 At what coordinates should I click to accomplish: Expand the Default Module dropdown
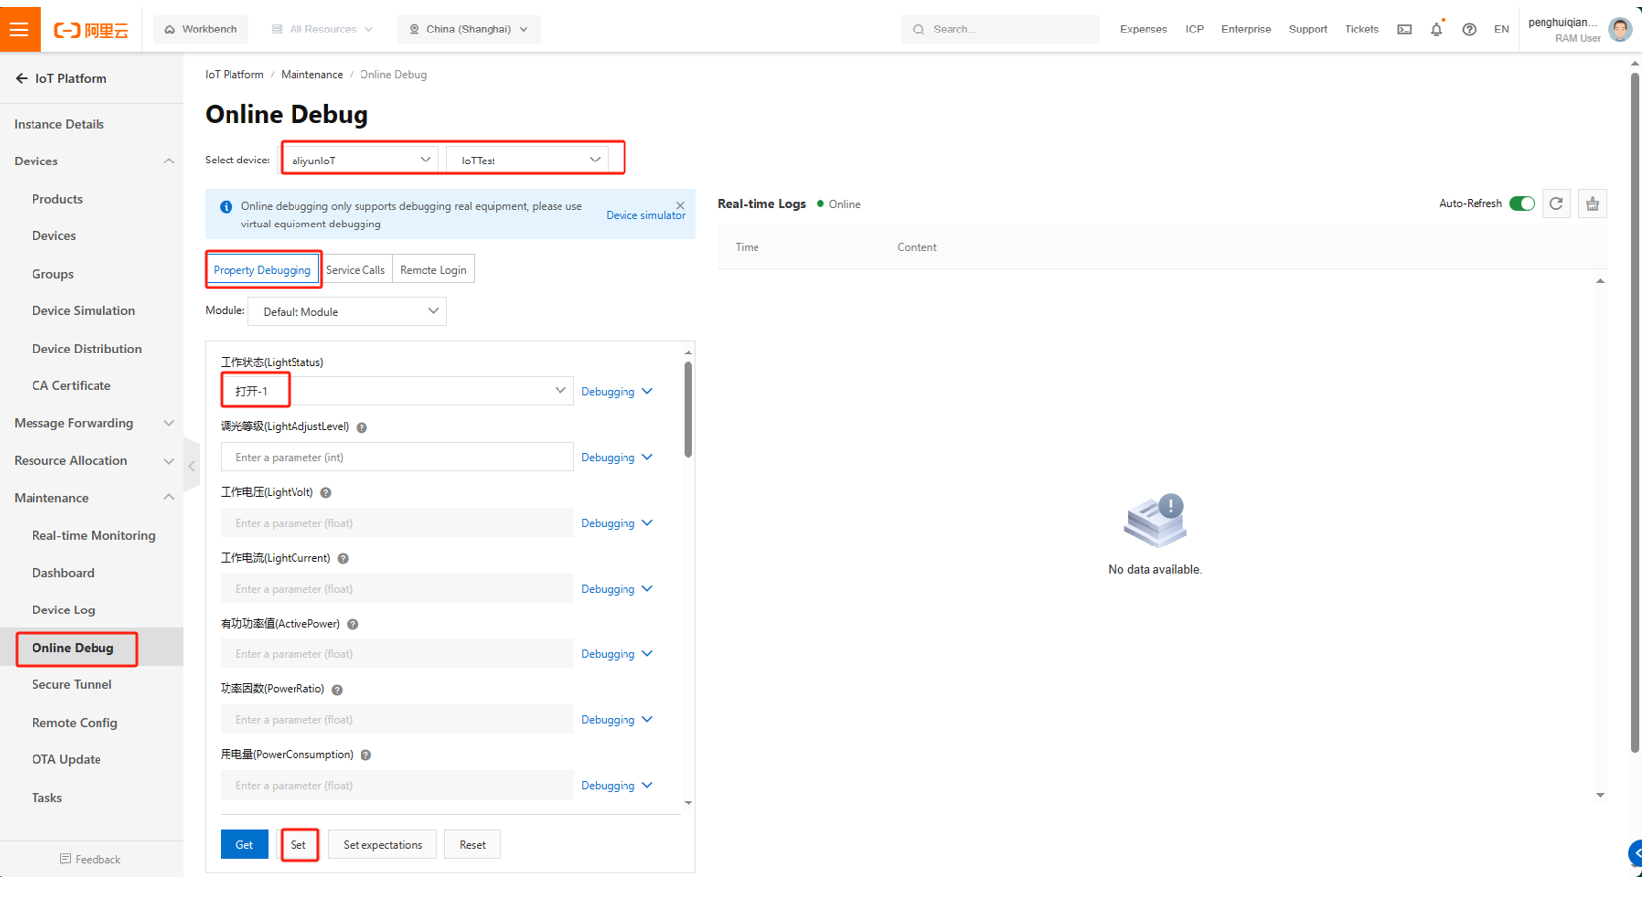[348, 312]
